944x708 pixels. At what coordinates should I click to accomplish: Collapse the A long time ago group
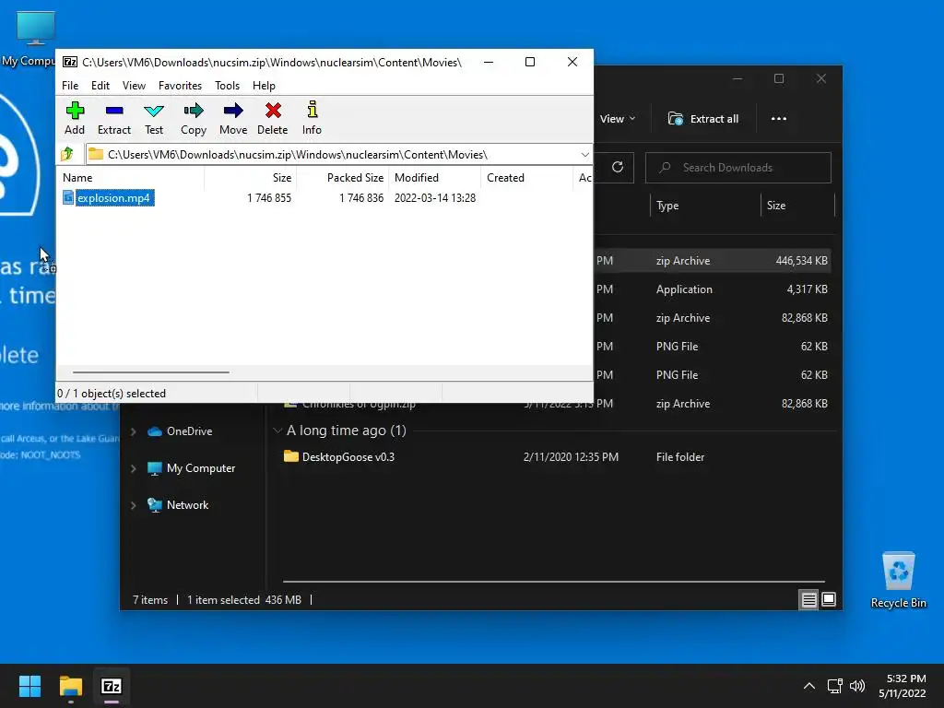coord(277,431)
